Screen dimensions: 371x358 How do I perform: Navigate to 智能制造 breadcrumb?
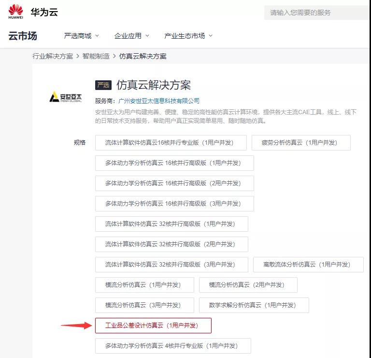96,56
